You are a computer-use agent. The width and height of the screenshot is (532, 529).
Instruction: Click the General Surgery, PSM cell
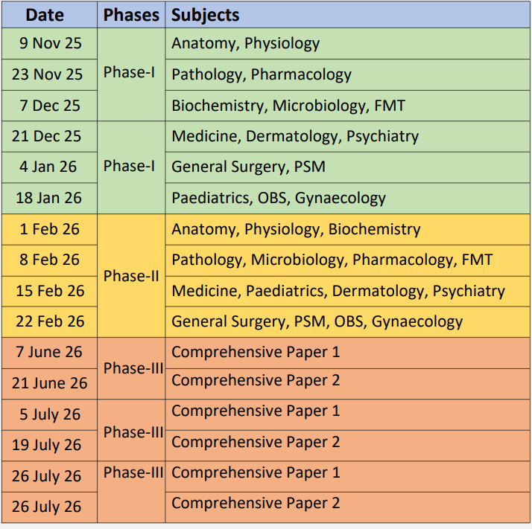(248, 167)
